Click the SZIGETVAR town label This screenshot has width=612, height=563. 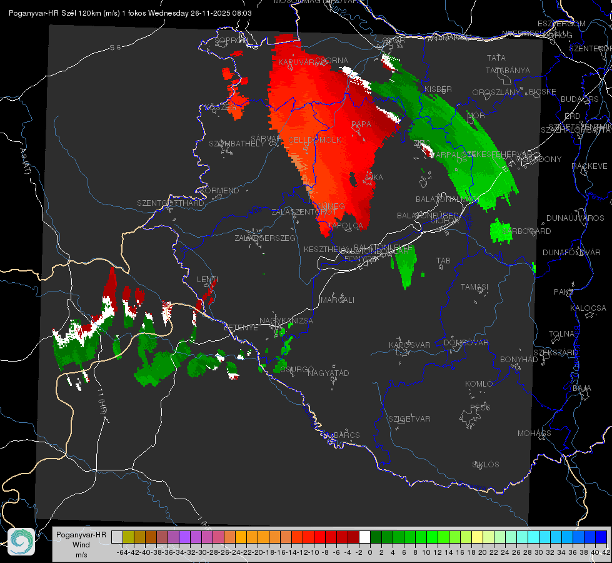[x=409, y=419]
